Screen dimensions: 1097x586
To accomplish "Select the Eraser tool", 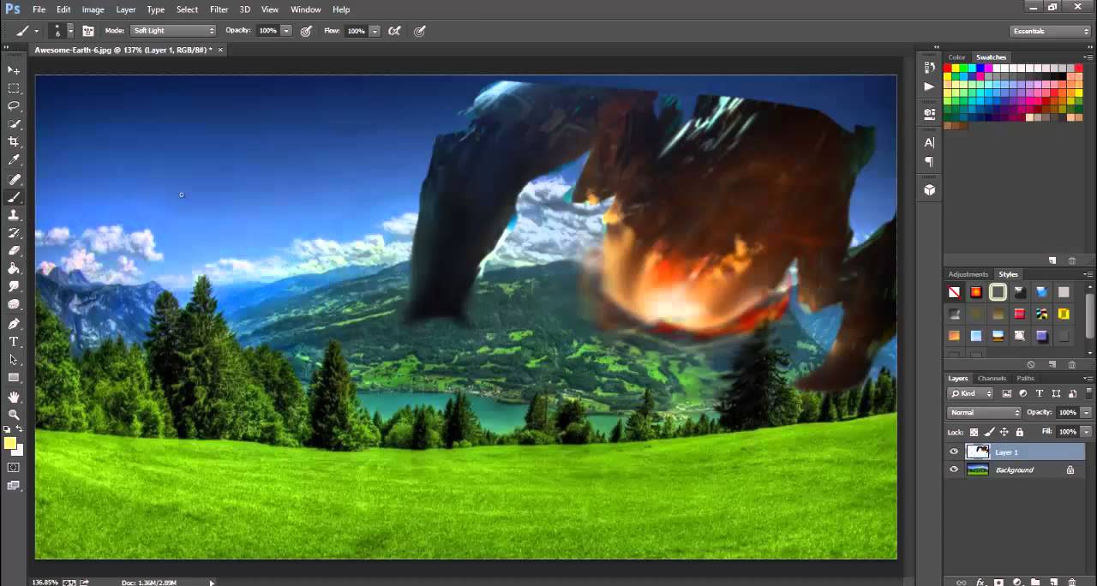I will [x=14, y=251].
